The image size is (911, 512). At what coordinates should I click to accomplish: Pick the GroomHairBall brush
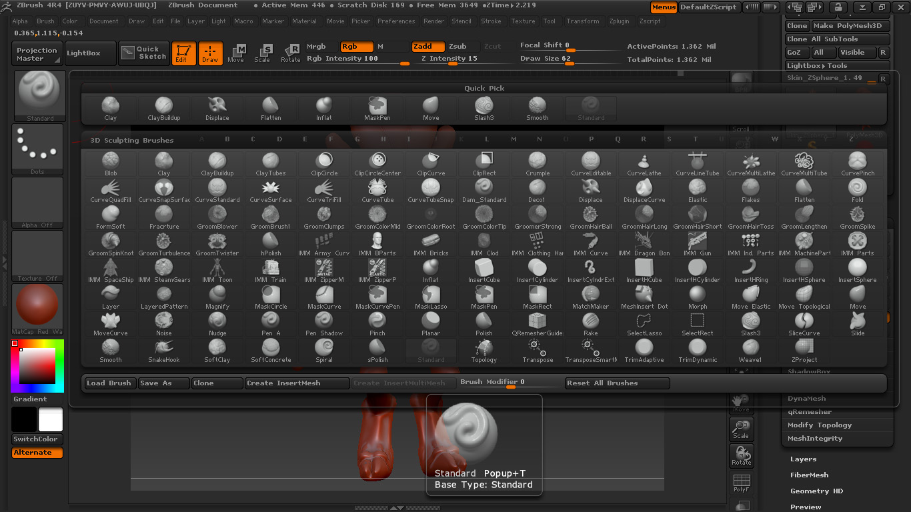(x=591, y=217)
